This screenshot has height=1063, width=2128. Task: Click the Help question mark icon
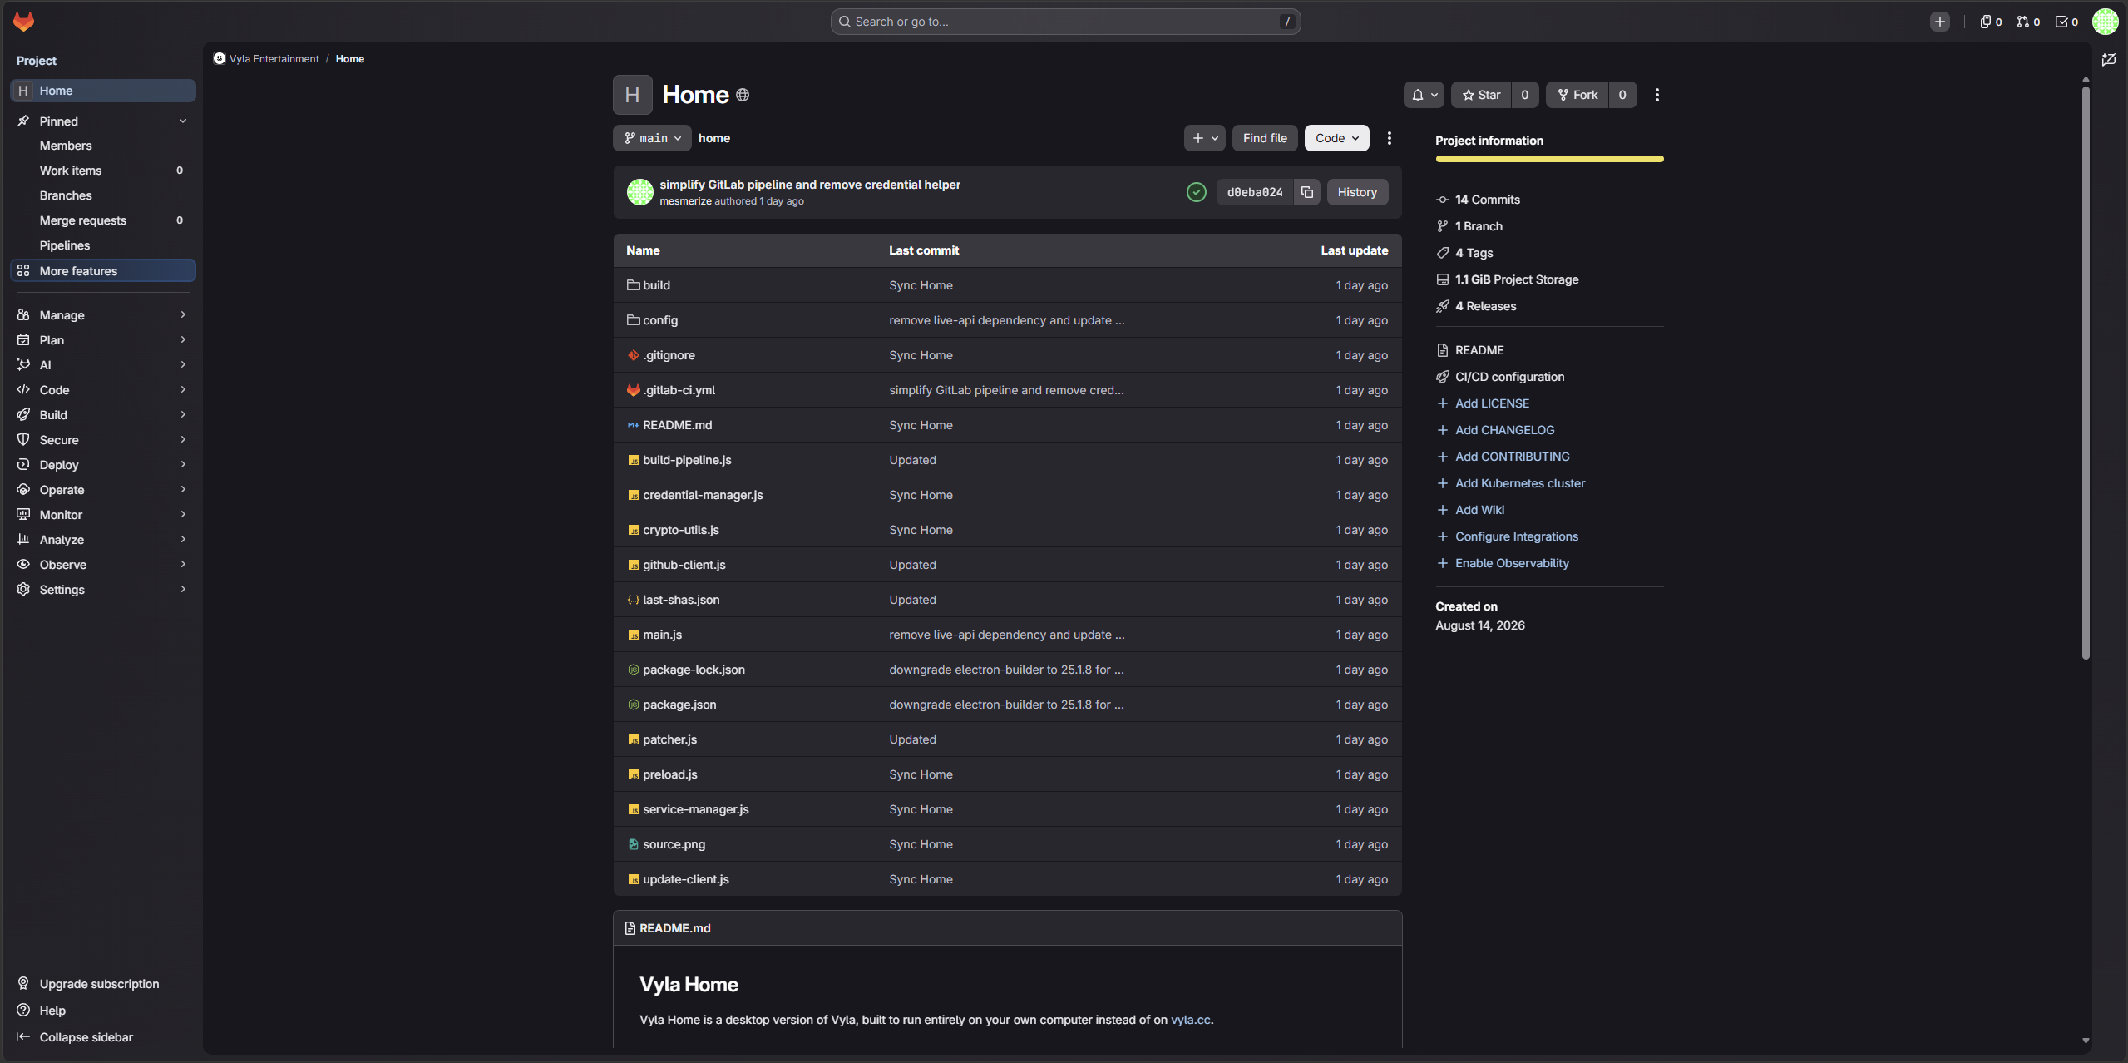(23, 1010)
